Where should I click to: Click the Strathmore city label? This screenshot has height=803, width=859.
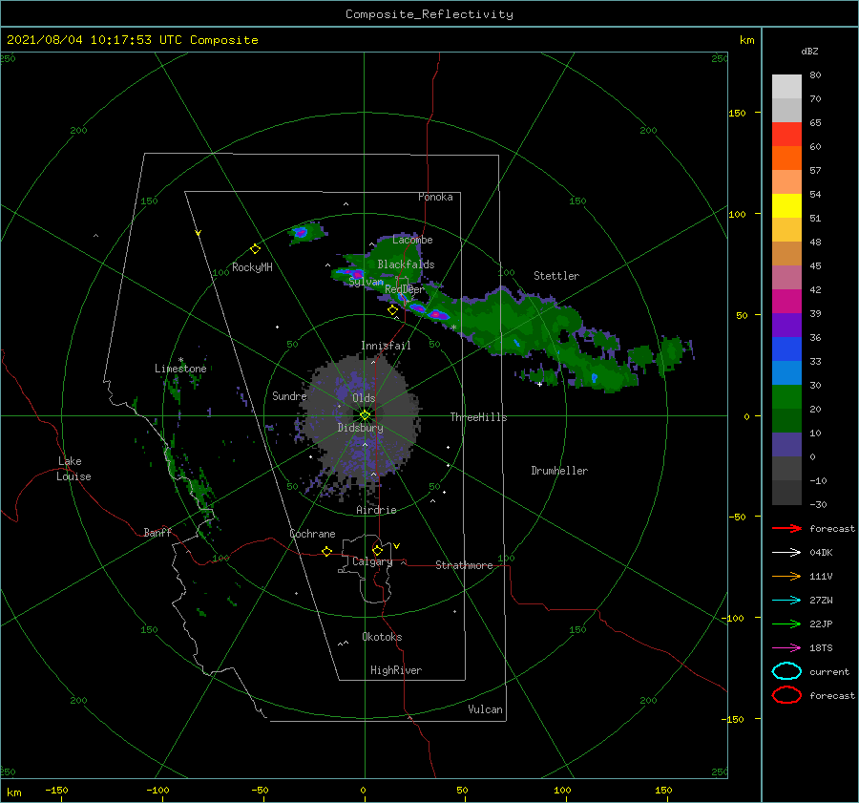[464, 565]
